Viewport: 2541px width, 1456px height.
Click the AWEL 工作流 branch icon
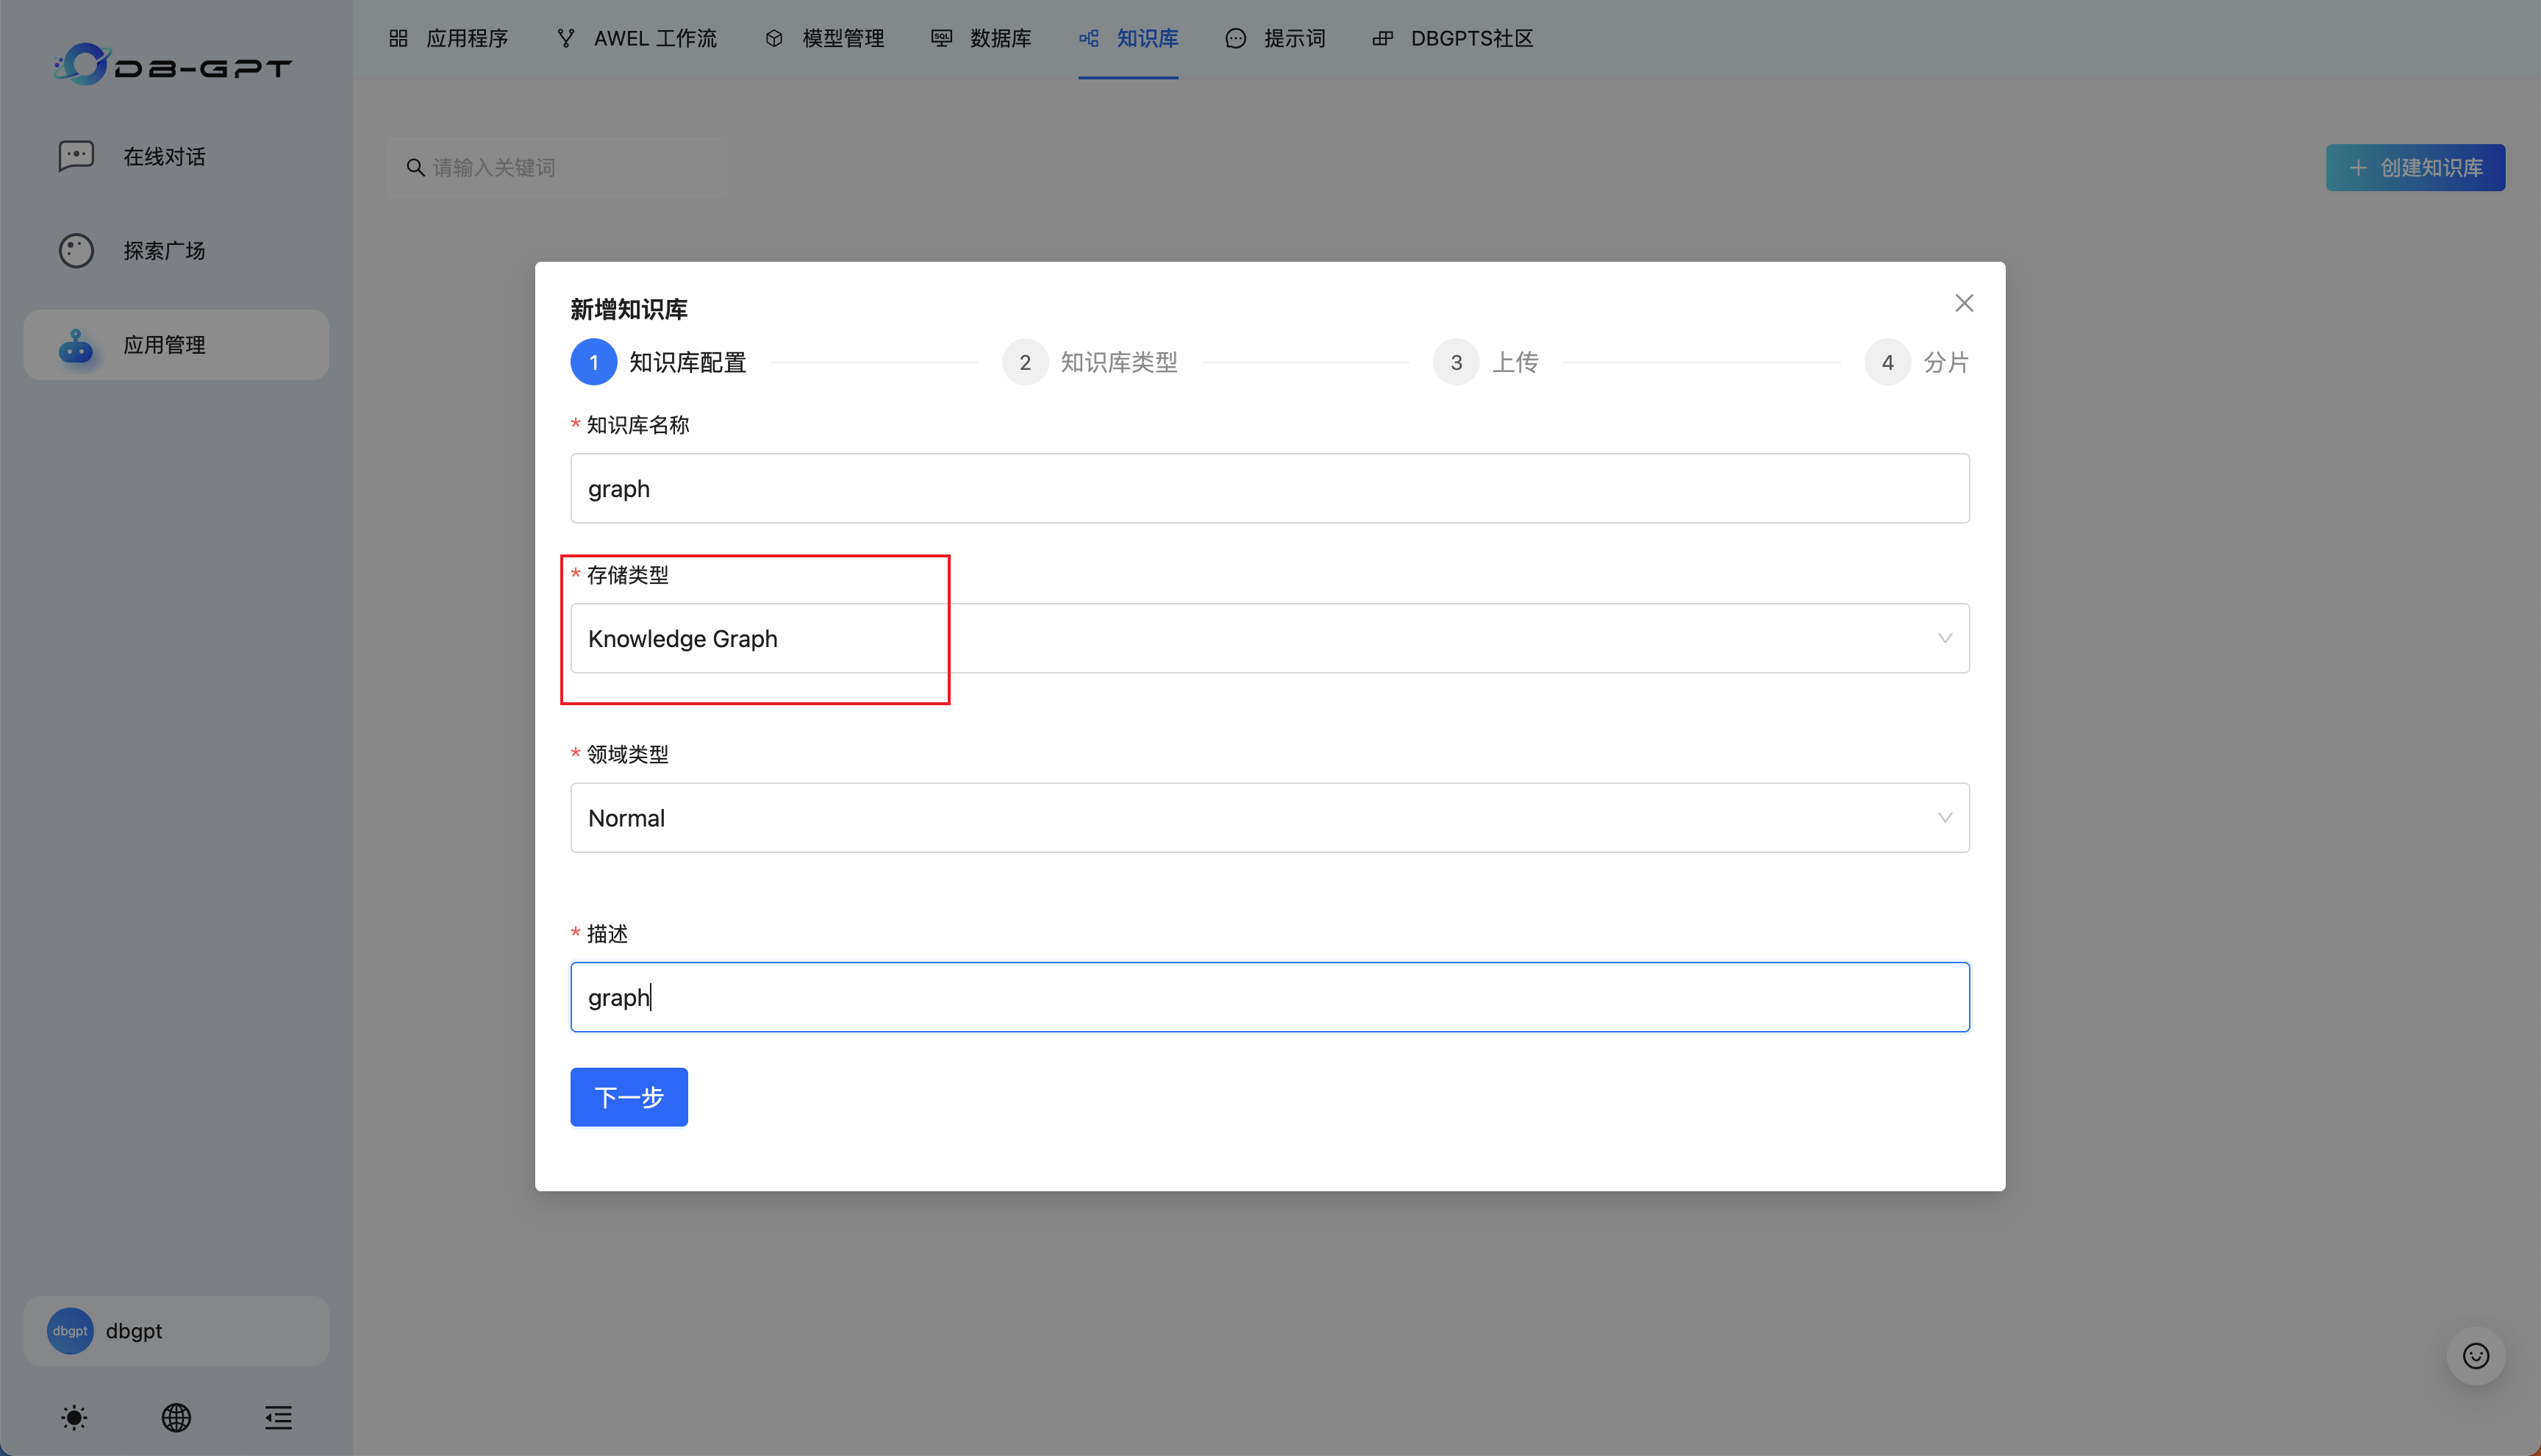click(566, 38)
